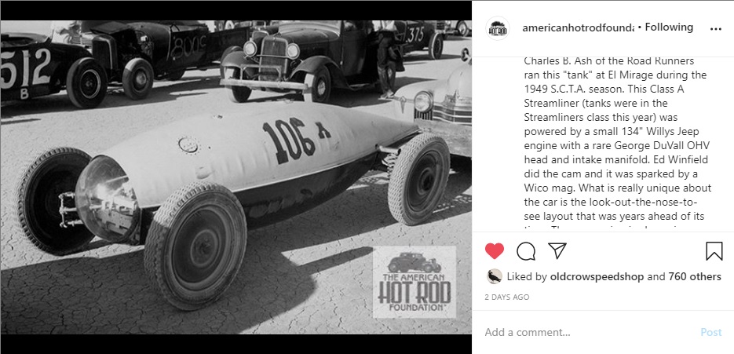Submit comment with the Post button

click(711, 332)
